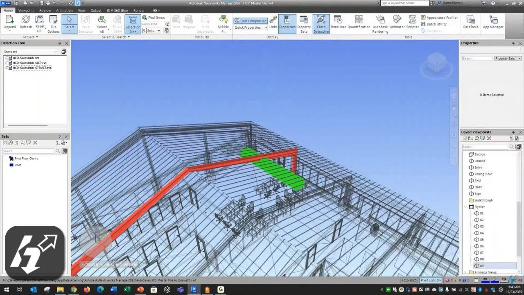Screen dimensions: 524x295
Task: Click Select All in the ribbon
Action: [102, 25]
